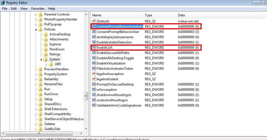267x140 pixels.
Task: Select the ShellCompatibility key
Action: pos(58,114)
